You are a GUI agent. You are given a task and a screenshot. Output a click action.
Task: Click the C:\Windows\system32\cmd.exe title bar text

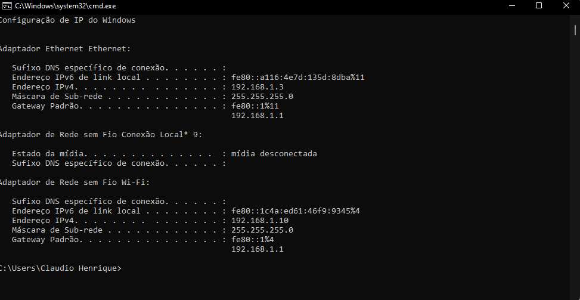pyautogui.click(x=66, y=6)
